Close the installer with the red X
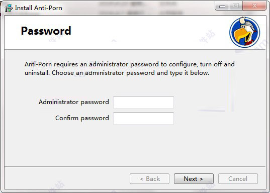Screen dimensions: 270x193 tap(254, 6)
